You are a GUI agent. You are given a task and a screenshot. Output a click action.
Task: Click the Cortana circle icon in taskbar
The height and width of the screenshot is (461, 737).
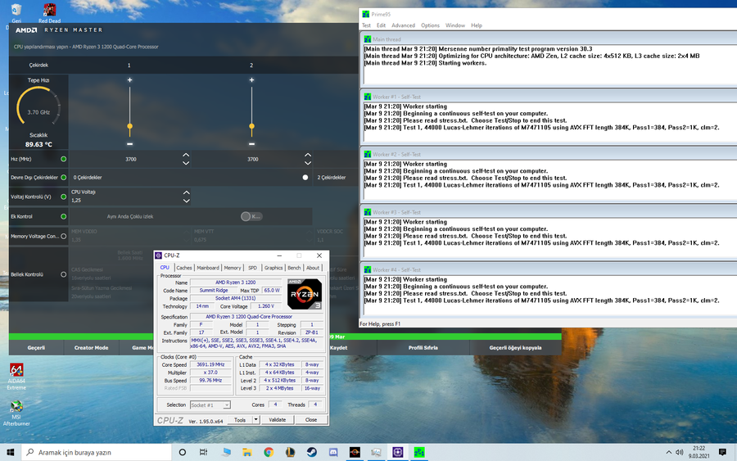[183, 452]
